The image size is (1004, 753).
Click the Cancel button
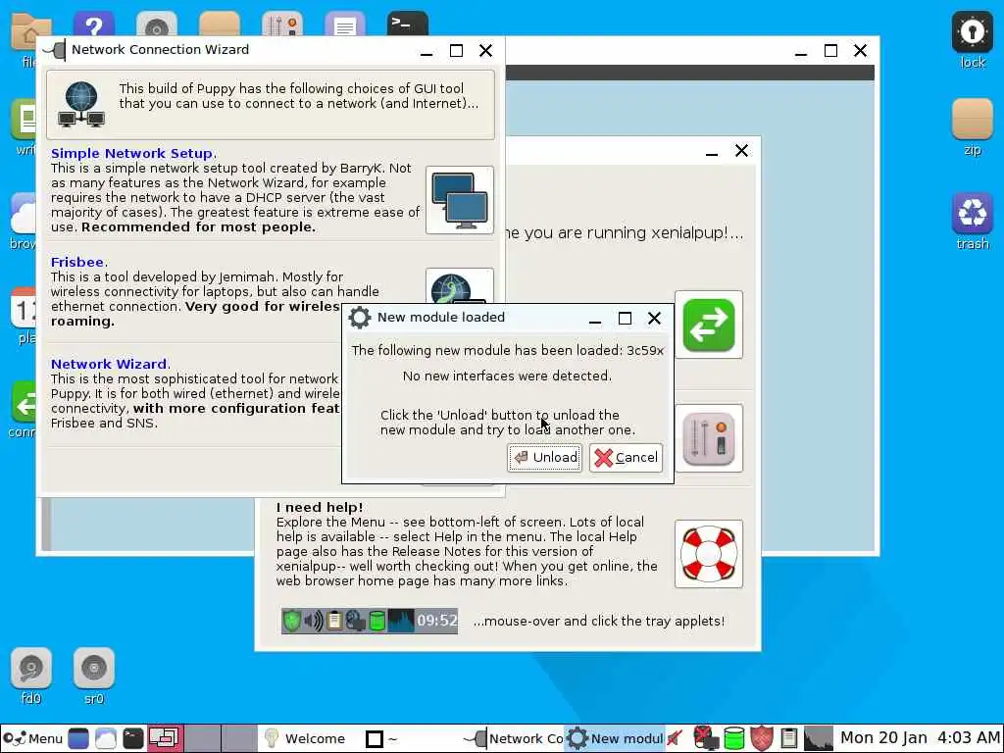[626, 457]
